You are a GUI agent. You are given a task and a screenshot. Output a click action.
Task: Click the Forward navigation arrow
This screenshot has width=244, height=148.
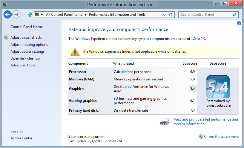(16, 15)
